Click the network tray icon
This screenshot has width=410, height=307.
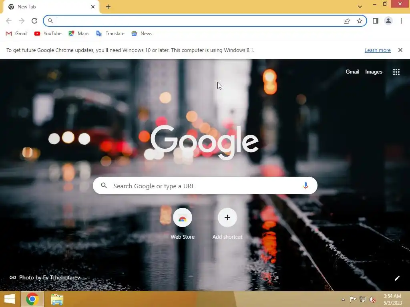pos(363,299)
